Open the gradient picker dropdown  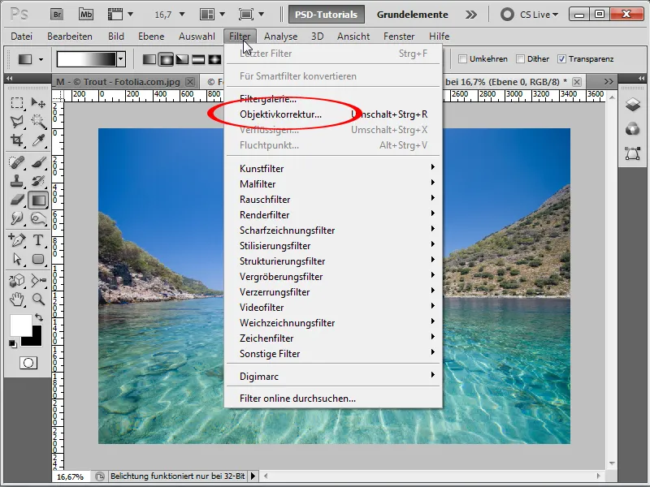[120, 58]
